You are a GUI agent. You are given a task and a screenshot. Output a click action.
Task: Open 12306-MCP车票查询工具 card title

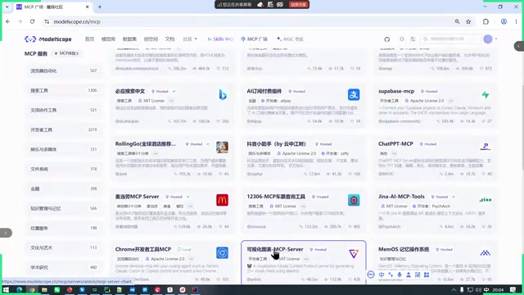click(276, 197)
